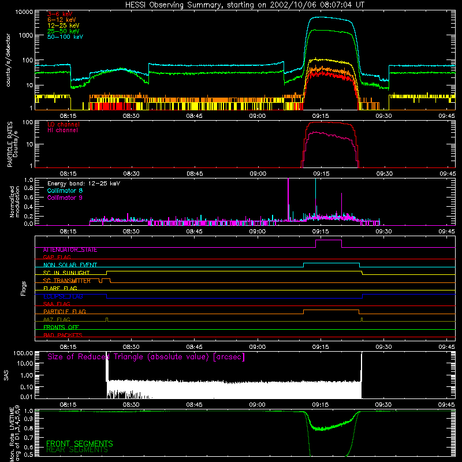Viewport: 462px width, 462px height.
Task: Select the FRONTS_OFF flag label
Action: (x=61, y=327)
